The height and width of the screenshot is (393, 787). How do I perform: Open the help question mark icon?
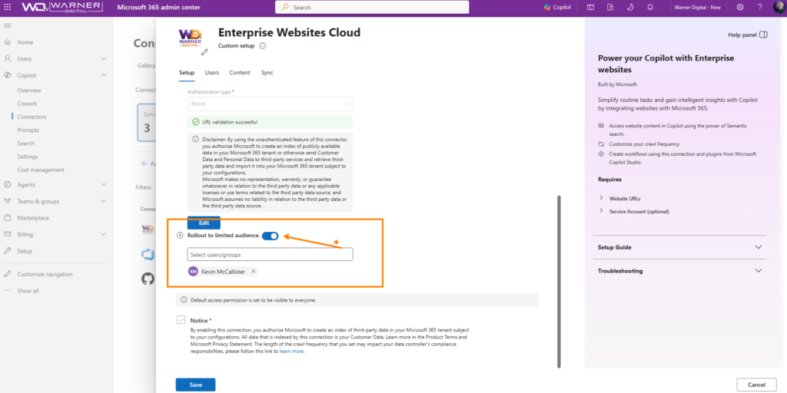(x=760, y=8)
